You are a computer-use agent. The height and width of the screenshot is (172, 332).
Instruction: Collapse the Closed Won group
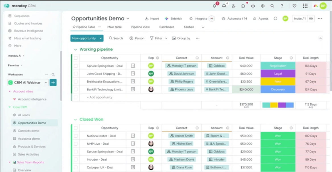[75, 119]
